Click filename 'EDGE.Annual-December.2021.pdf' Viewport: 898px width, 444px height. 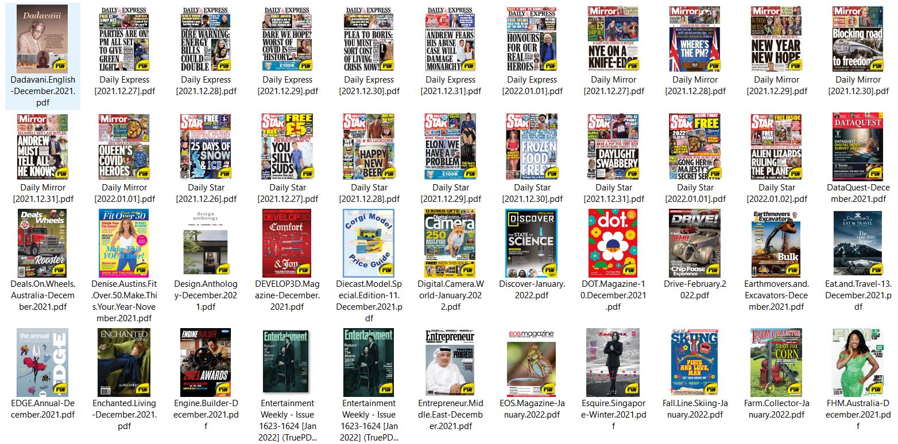[x=42, y=409]
